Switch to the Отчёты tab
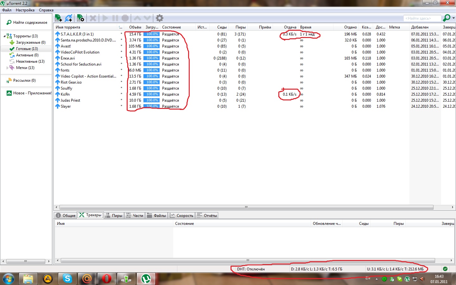 click(x=207, y=216)
